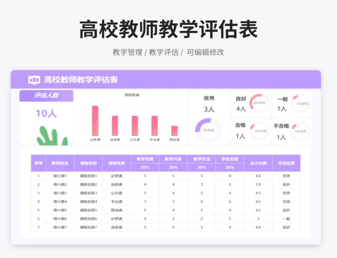Click the purple 30.00% donut under 优秀

pos(209,130)
